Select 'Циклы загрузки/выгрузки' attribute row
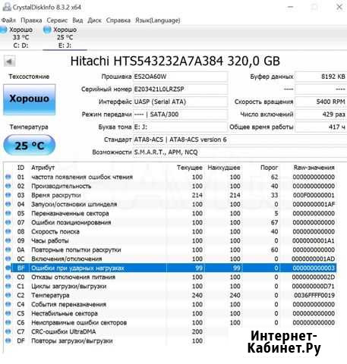This screenshot has width=347, height=364. (170, 286)
